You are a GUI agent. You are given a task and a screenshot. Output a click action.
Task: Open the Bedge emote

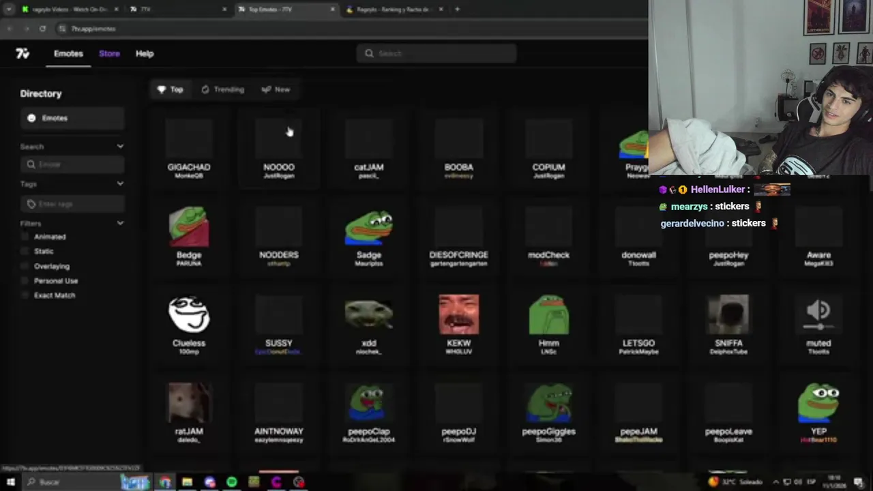coord(189,237)
